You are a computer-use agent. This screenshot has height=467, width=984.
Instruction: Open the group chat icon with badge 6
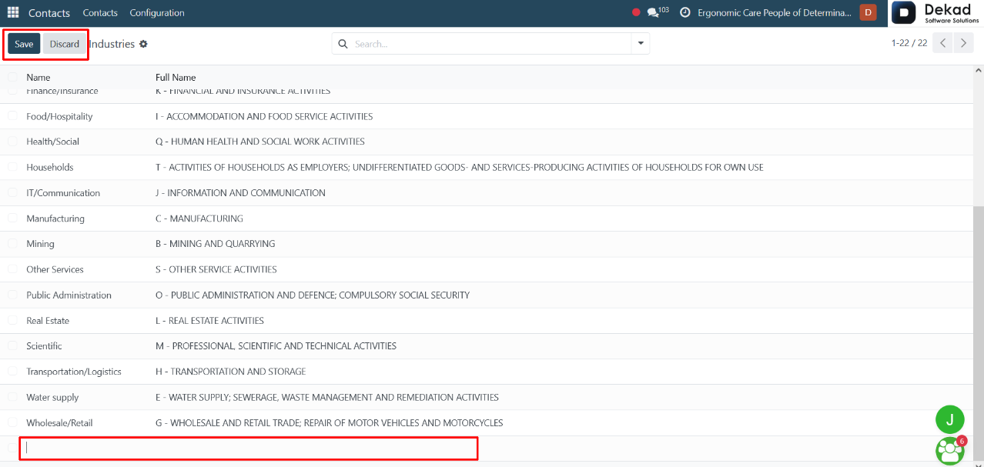950,449
